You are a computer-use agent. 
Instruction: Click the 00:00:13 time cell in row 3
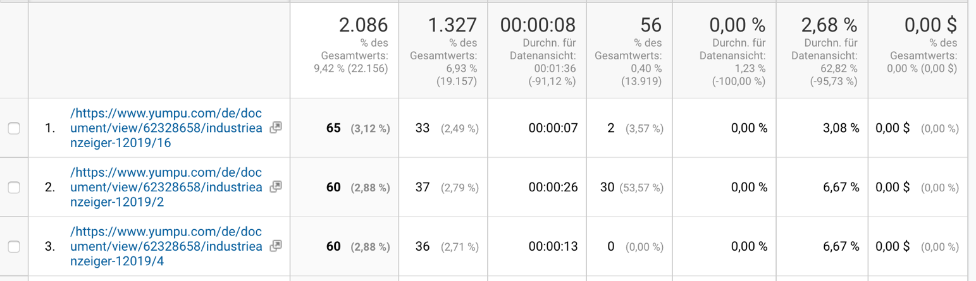click(x=553, y=246)
